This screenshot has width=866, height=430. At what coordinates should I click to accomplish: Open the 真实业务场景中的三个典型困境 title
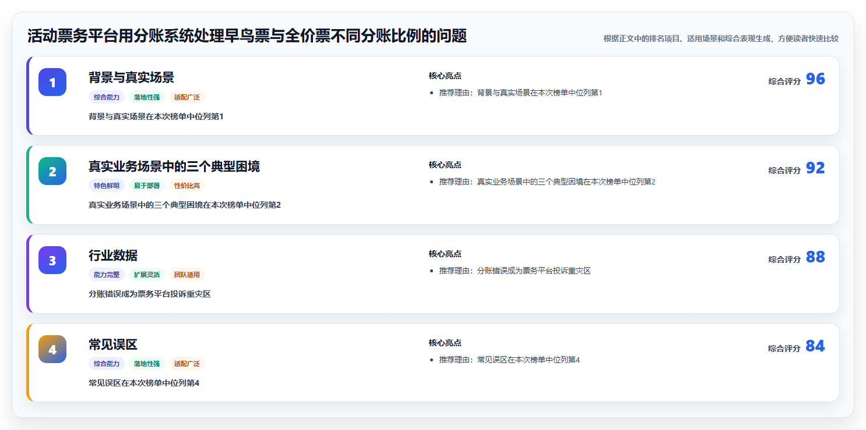click(x=174, y=166)
